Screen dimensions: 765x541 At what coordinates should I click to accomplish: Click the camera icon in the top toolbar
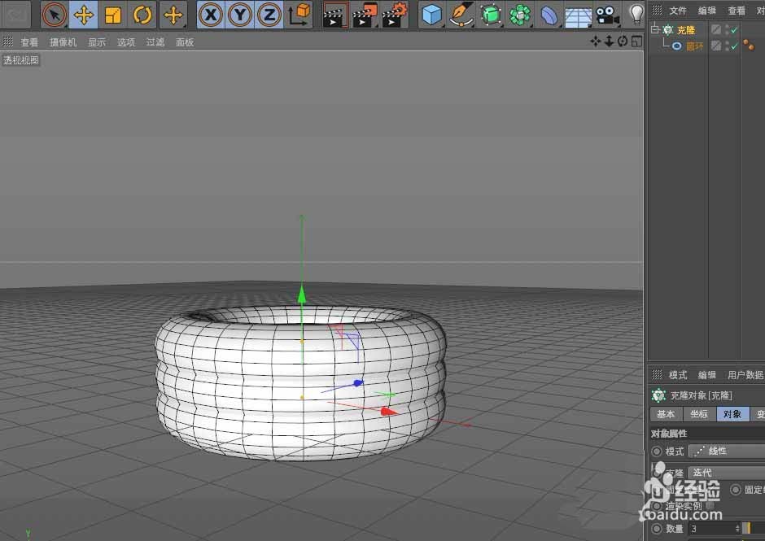pos(606,14)
